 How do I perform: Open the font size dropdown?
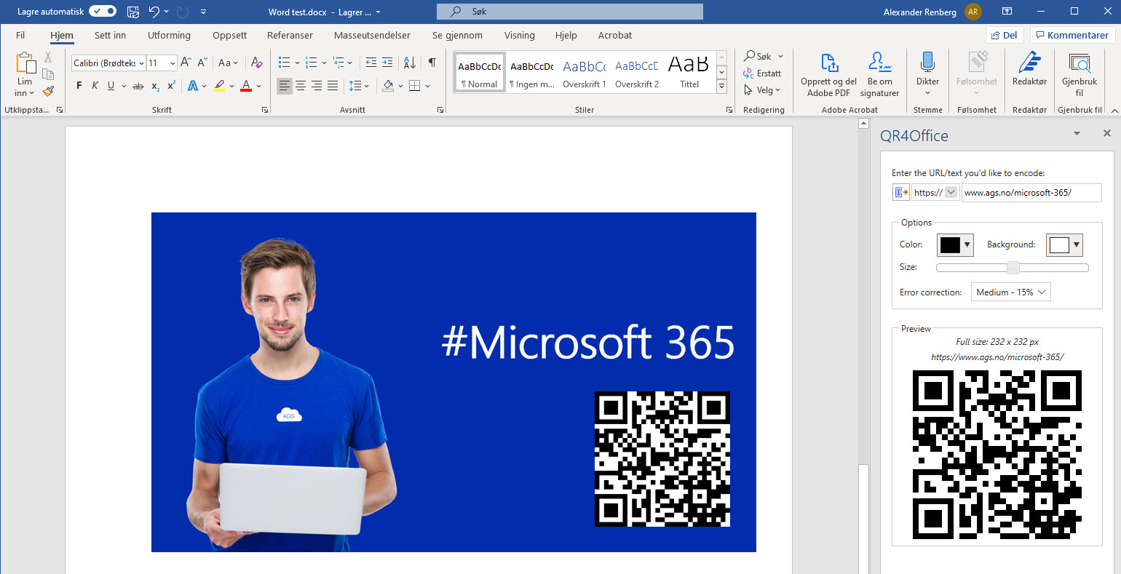172,63
